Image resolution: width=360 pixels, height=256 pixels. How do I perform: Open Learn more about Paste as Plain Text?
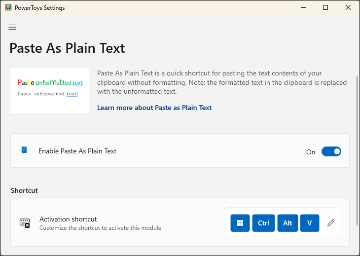(x=154, y=108)
